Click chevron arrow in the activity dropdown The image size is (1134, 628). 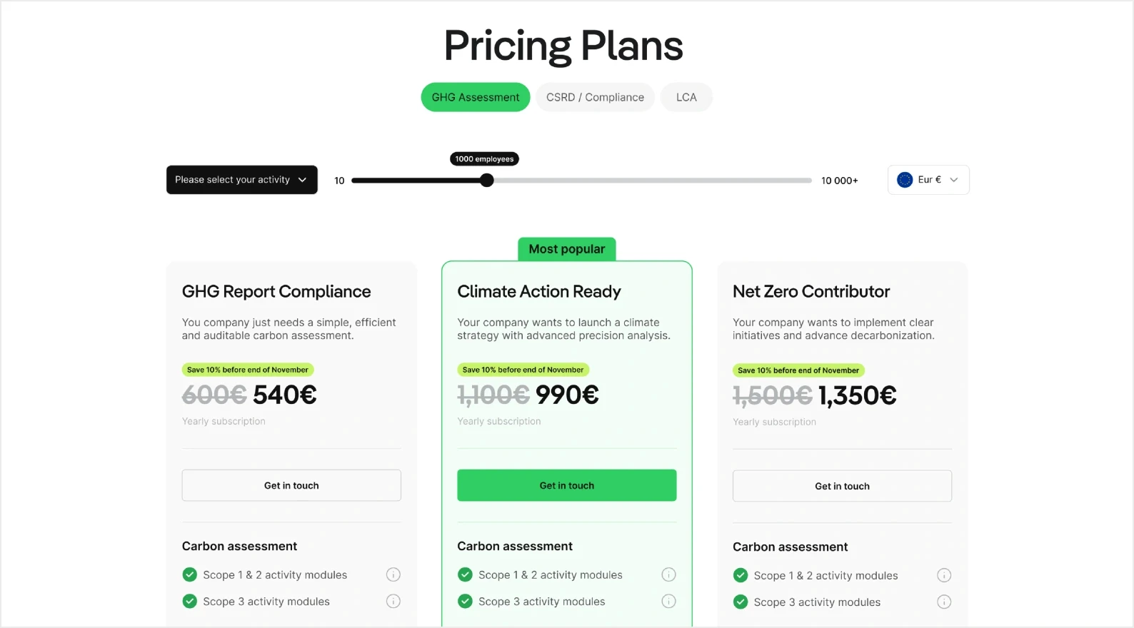[302, 180]
